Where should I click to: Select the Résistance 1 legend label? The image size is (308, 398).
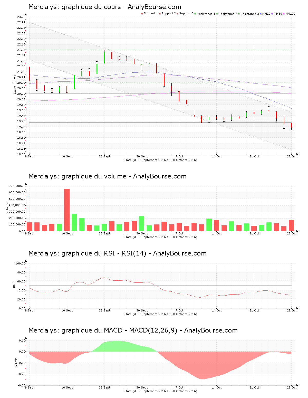coord(206,14)
